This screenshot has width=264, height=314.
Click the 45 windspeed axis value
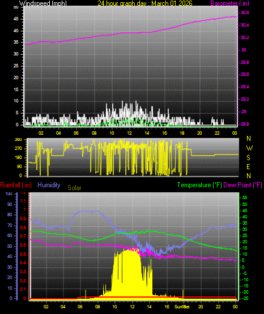16,19
